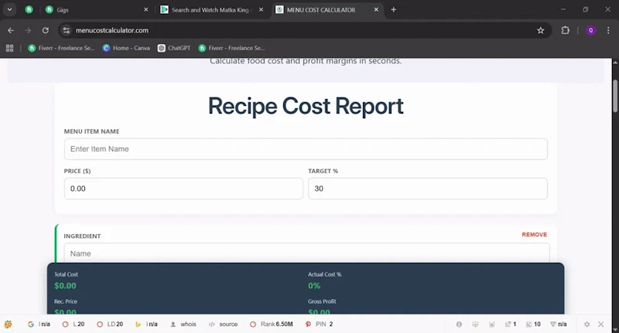Open the apps grid in bookmarks bar
Screen dimensions: 619x333
[9, 48]
